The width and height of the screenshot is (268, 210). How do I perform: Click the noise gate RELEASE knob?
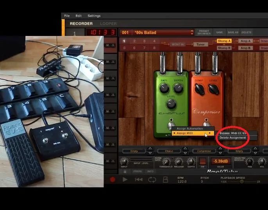tap(179, 162)
